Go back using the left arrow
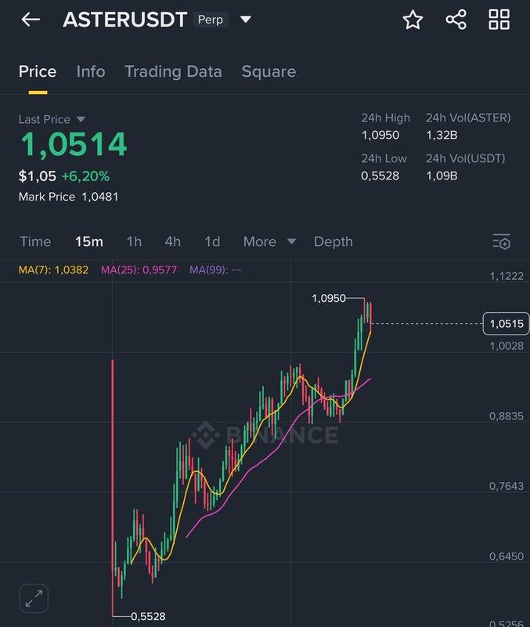The width and height of the screenshot is (530, 627). pos(31,19)
